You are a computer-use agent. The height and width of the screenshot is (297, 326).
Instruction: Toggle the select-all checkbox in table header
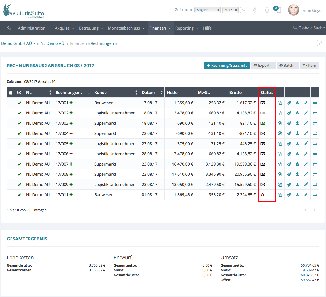[11, 93]
